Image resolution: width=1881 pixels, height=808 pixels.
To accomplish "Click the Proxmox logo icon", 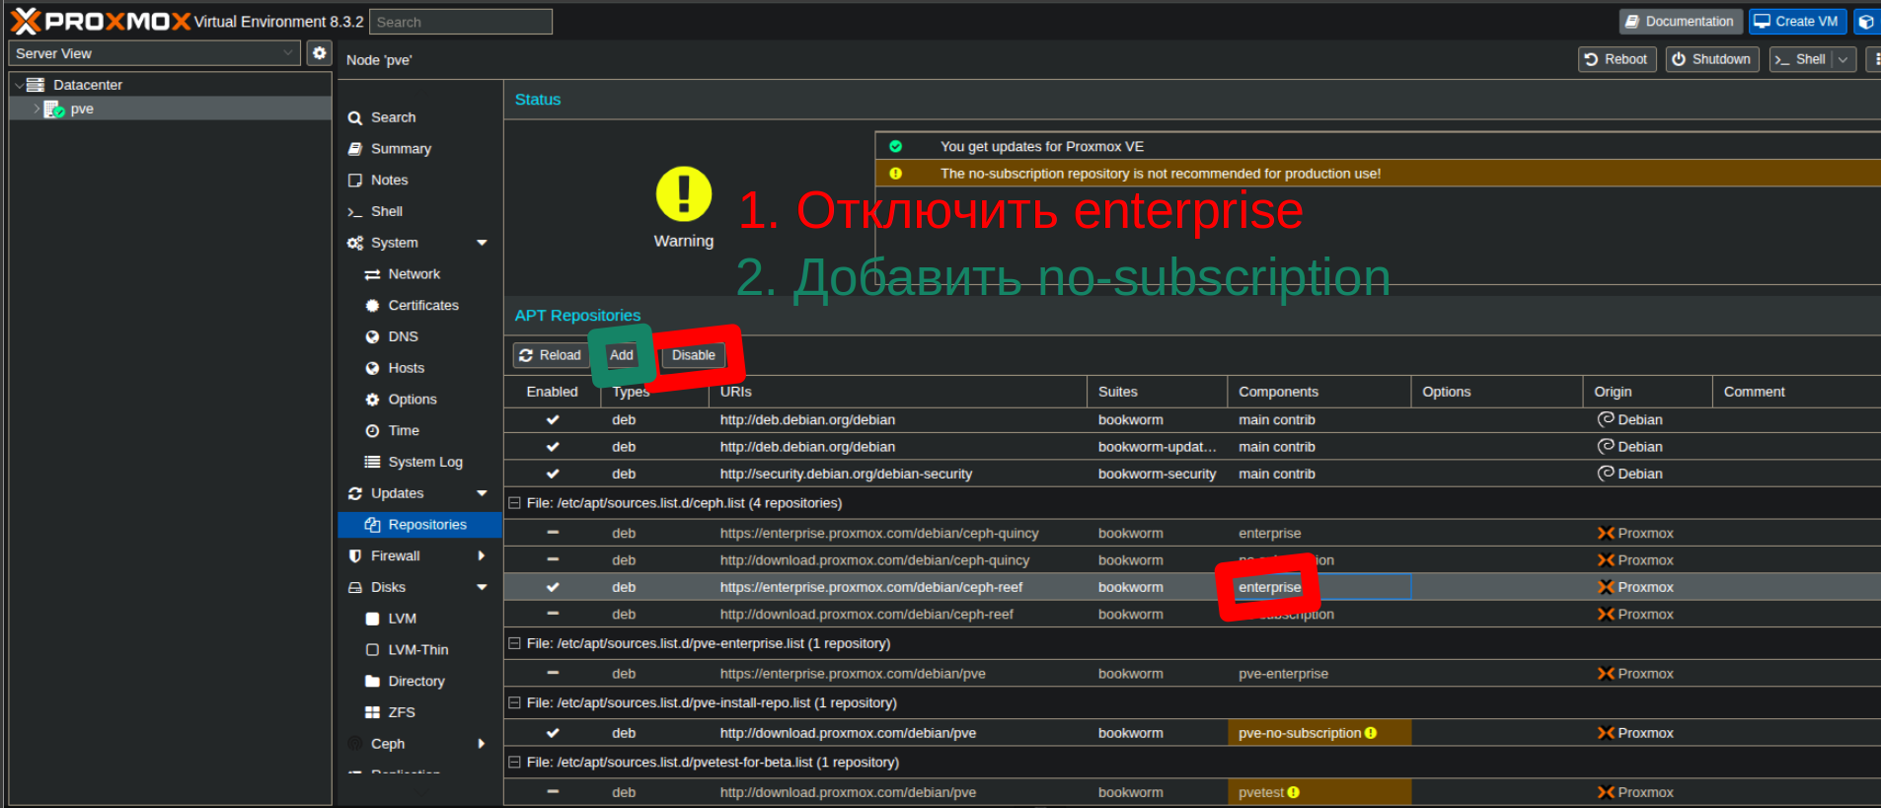I will point(27,21).
